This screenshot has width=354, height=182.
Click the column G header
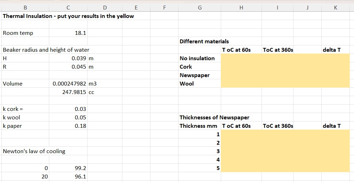pyautogui.click(x=200, y=7)
